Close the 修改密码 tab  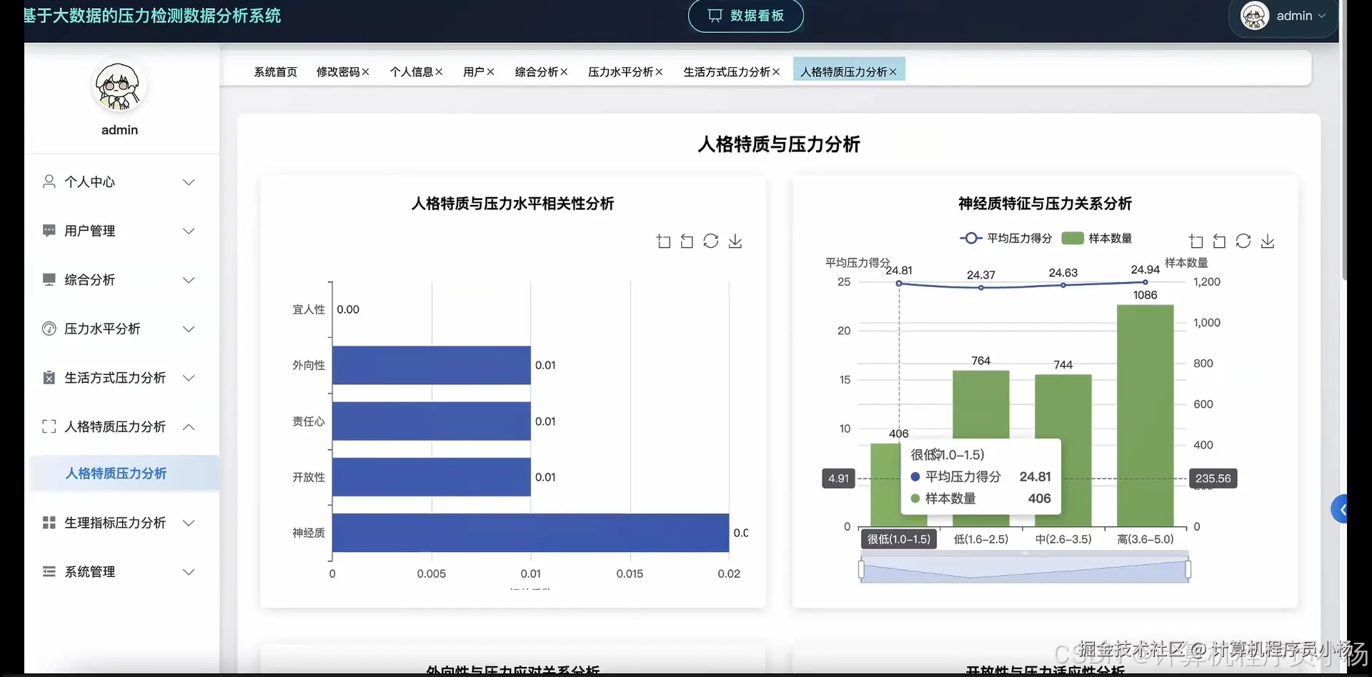pyautogui.click(x=367, y=71)
